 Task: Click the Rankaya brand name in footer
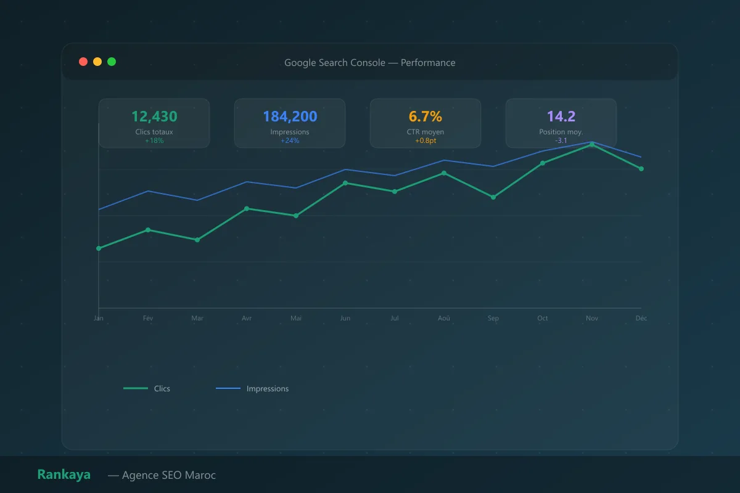64,475
